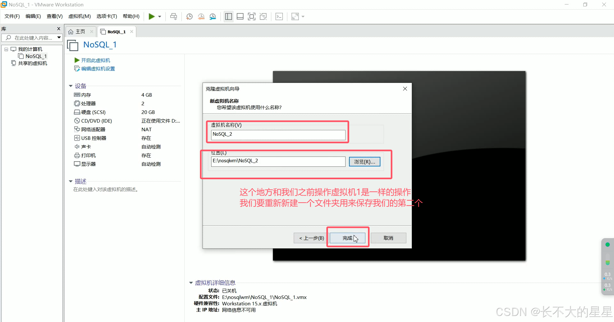Viewport: 614px width, 322px height.
Task: Click the stretch guest display icon
Action: [295, 16]
